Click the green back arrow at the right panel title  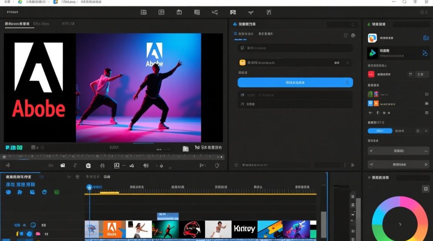(369, 24)
